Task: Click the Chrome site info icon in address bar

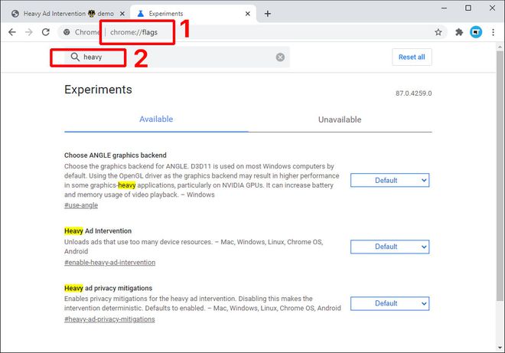Action: [x=67, y=32]
